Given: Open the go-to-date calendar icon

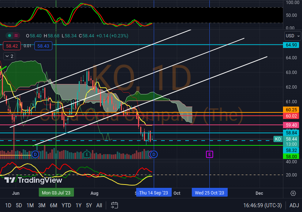Looking at the screenshot, I should click(115, 205).
